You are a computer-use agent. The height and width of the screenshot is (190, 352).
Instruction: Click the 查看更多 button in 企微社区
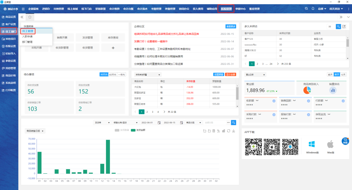[x=231, y=26]
